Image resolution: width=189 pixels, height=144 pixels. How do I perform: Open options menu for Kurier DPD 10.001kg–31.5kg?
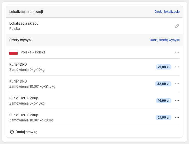click(177, 84)
